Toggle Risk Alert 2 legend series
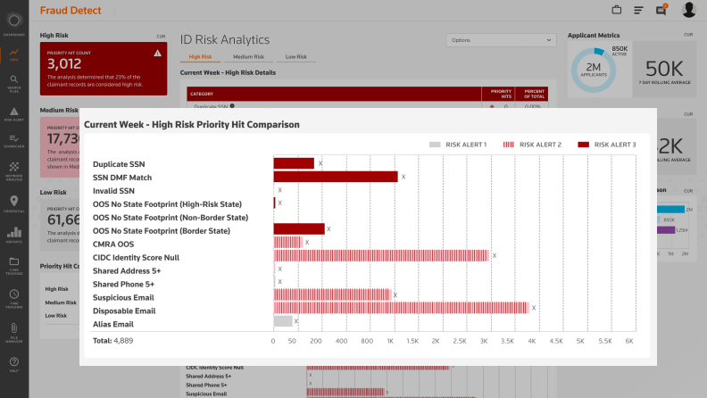This screenshot has height=398, width=707. [x=534, y=144]
